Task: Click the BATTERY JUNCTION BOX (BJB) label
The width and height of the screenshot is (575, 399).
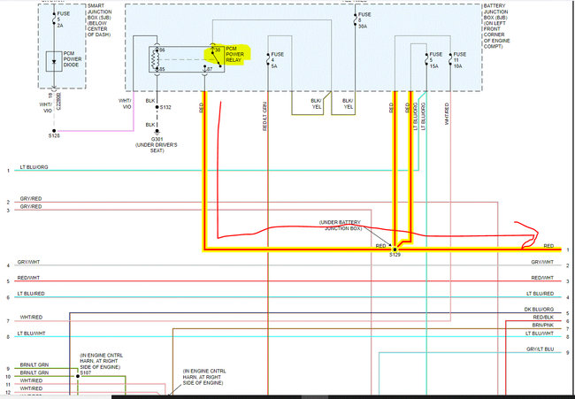Action: pos(496,26)
